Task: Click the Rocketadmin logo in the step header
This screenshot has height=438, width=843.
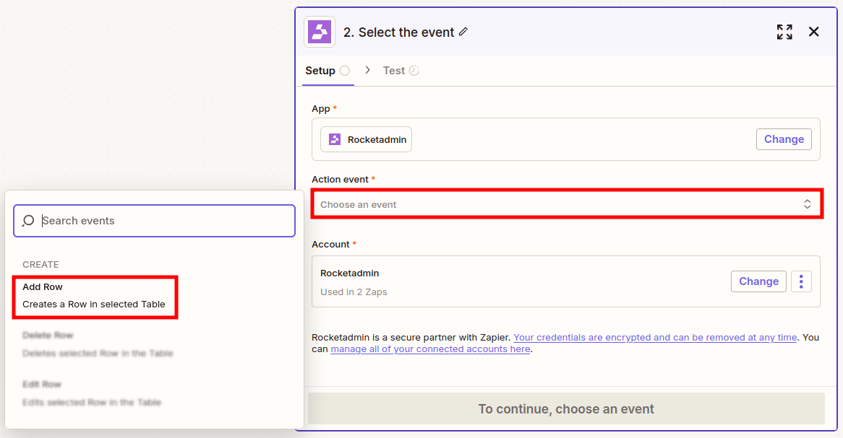Action: click(x=320, y=32)
